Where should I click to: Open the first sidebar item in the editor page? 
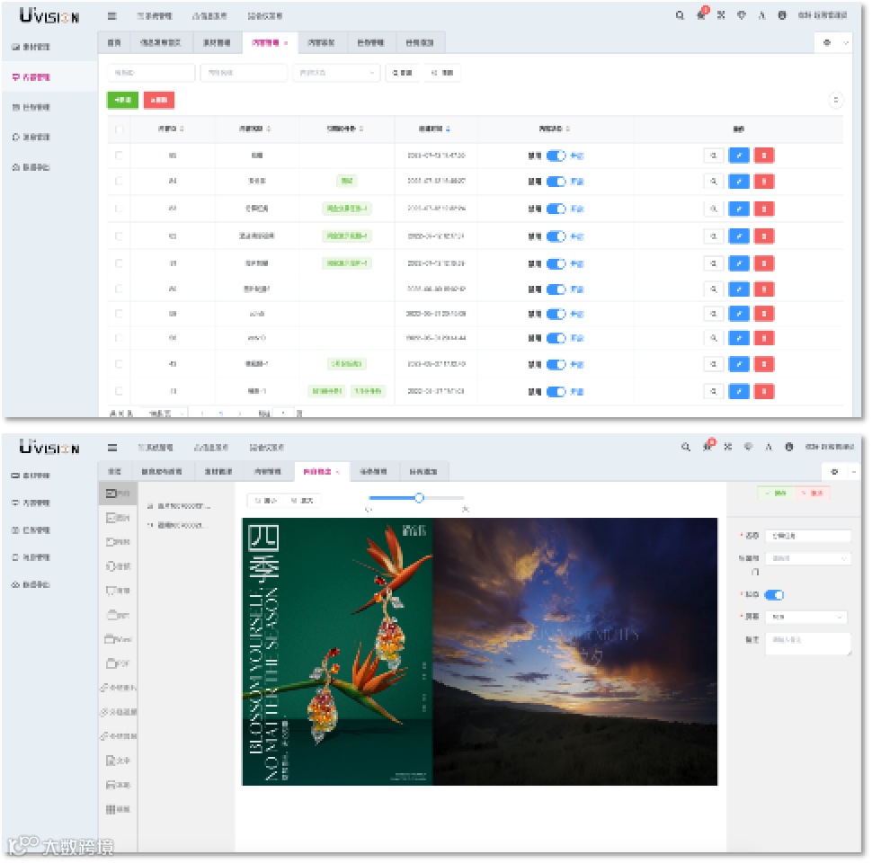point(31,476)
